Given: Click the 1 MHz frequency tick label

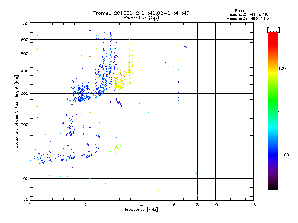Looking at the screenshot, I should pos(30,205).
